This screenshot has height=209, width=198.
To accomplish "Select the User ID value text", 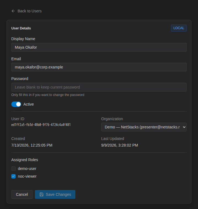I will (x=41, y=125).
